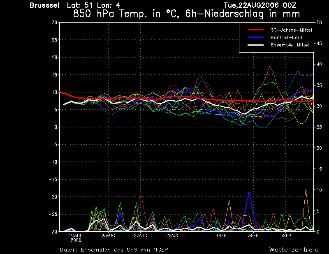Click the '40' precipitation axis label
Screen dimensions: 329x254
319,65
